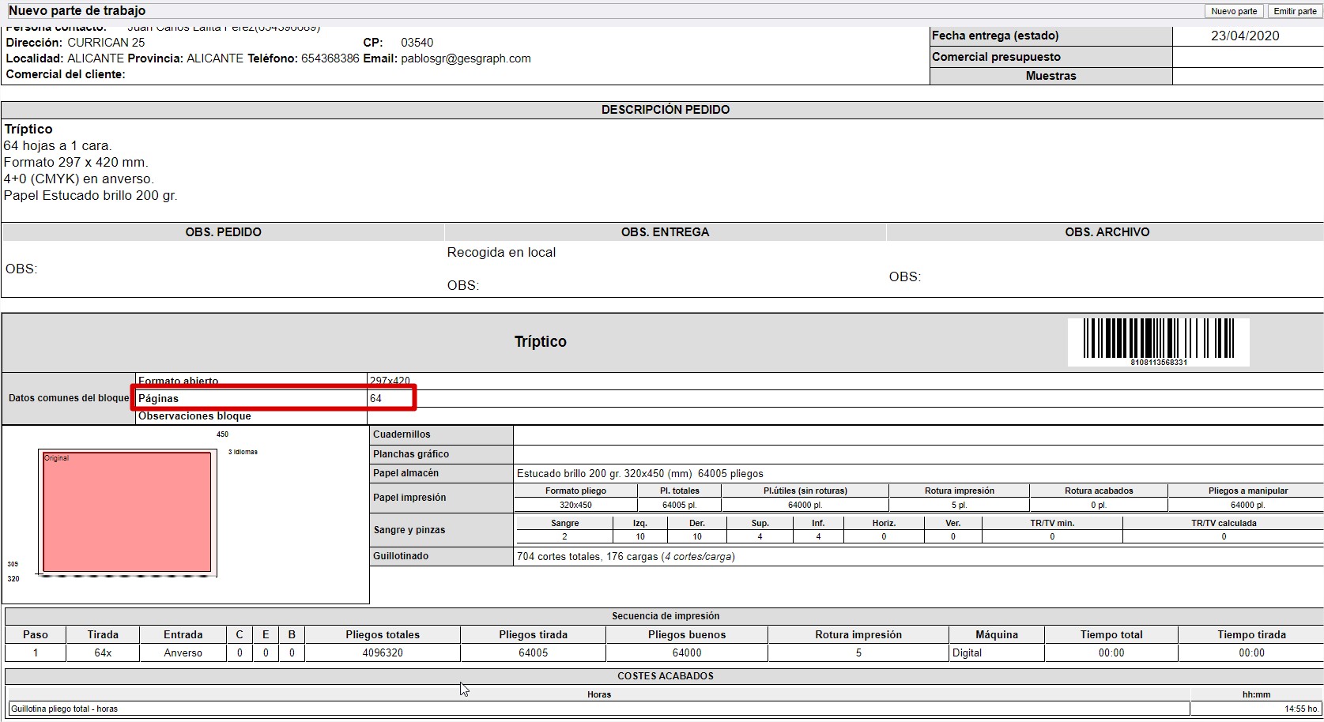Click the email pablosgr@gesgraph.com
Viewport: 1324px width, 722px height.
click(466, 58)
